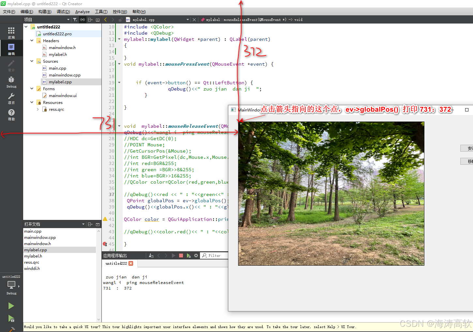Image resolution: width=473 pixels, height=332 pixels.
Task: Fold the function at line 26 arrow
Action: (x=119, y=126)
